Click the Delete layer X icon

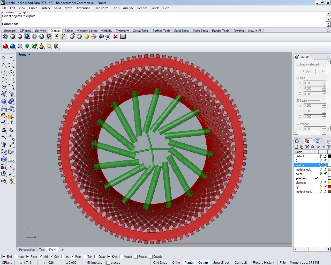(x=307, y=147)
